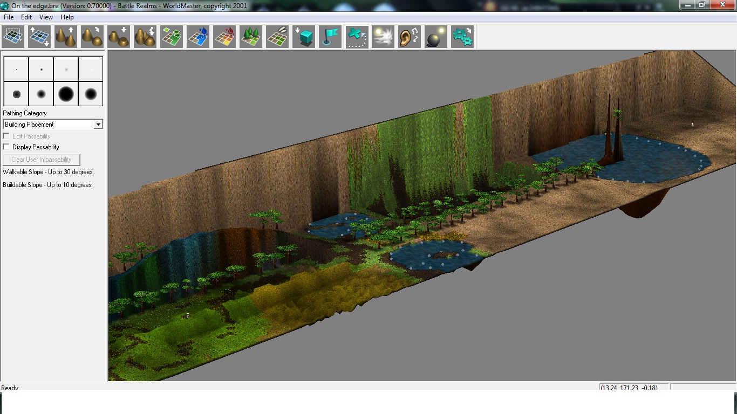This screenshot has height=414, width=737.
Task: Click the Buildable Slope - Up to 10 degrees text
Action: pyautogui.click(x=48, y=185)
